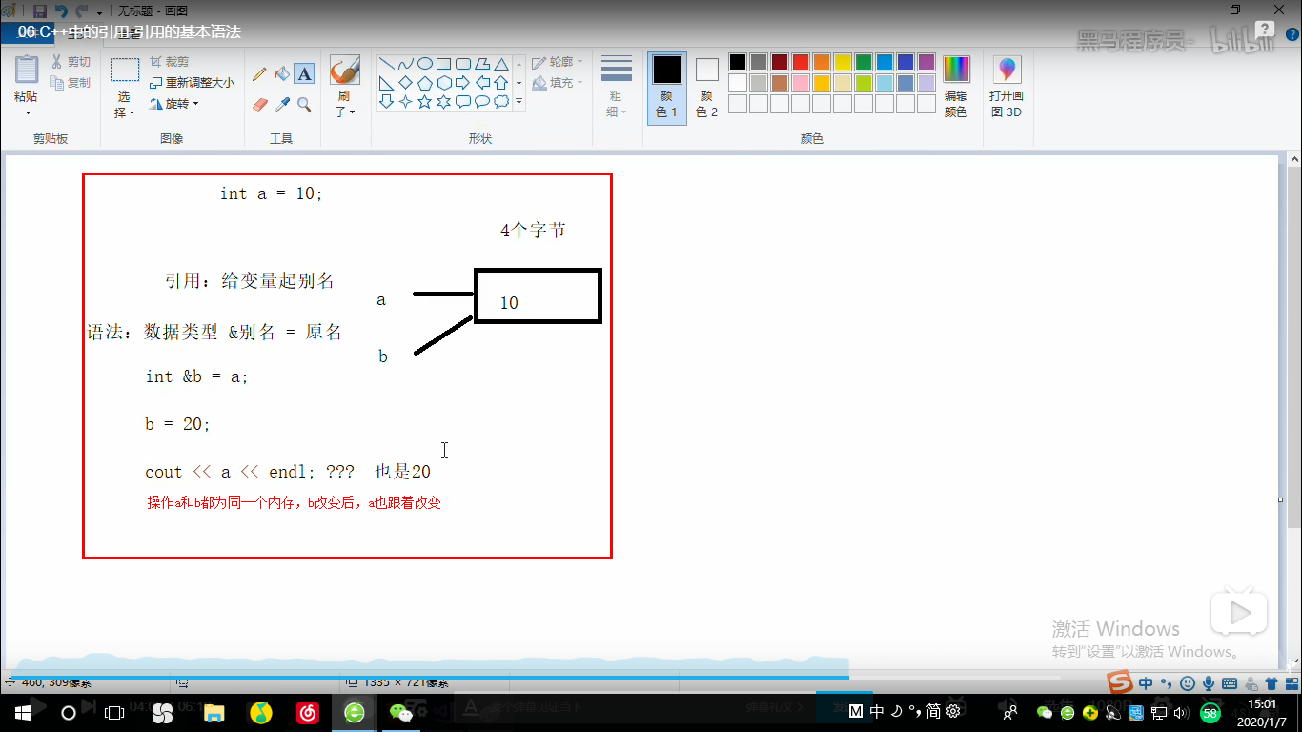Expand the shapes gallery list
This screenshot has height=732, width=1302.
519,101
